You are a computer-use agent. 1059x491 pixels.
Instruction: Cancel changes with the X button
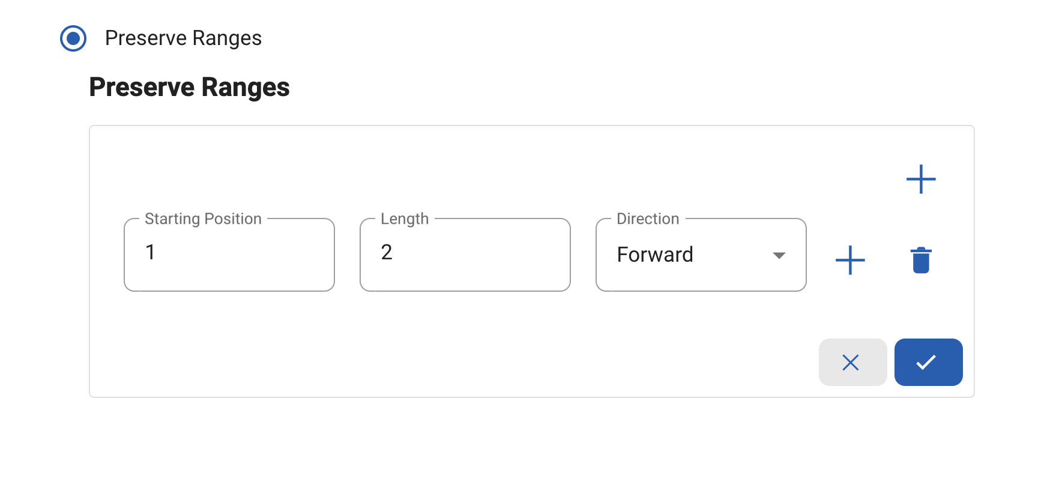851,363
